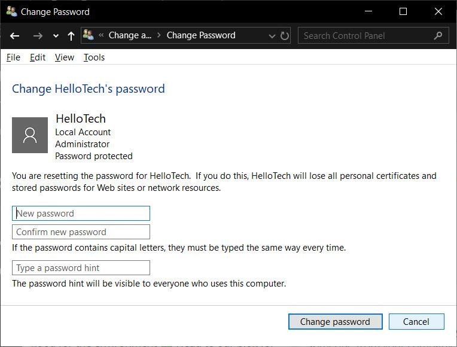
Task: Focus the Confirm new password field
Action: (x=81, y=232)
